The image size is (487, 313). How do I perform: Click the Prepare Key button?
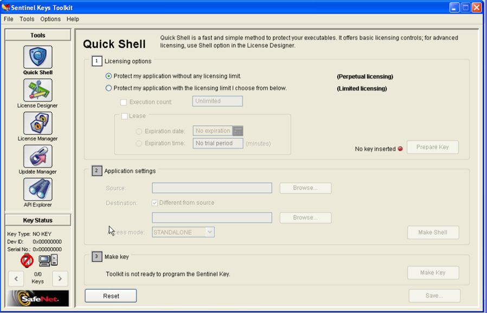click(x=432, y=147)
